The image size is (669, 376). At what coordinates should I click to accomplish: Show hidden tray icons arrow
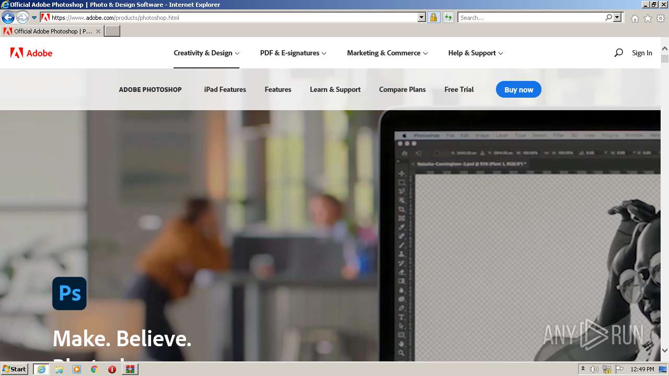coord(583,369)
